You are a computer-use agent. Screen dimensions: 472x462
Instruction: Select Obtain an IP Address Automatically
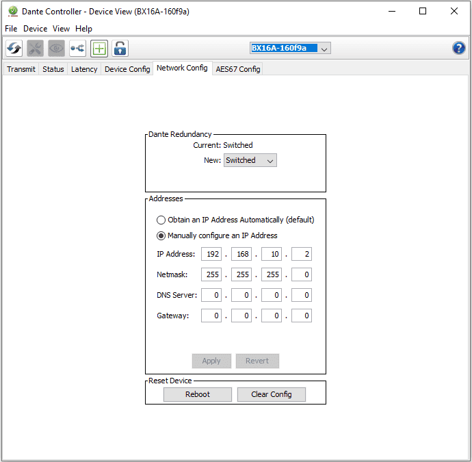(161, 220)
